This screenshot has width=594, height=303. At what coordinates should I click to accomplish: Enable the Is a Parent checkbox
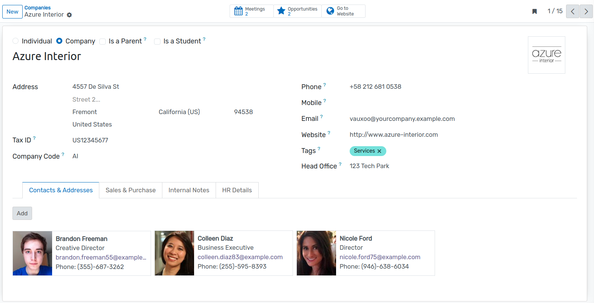(102, 41)
